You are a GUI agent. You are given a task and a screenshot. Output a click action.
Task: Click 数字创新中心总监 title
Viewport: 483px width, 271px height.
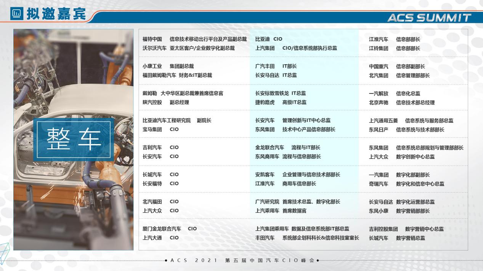coord(415,157)
